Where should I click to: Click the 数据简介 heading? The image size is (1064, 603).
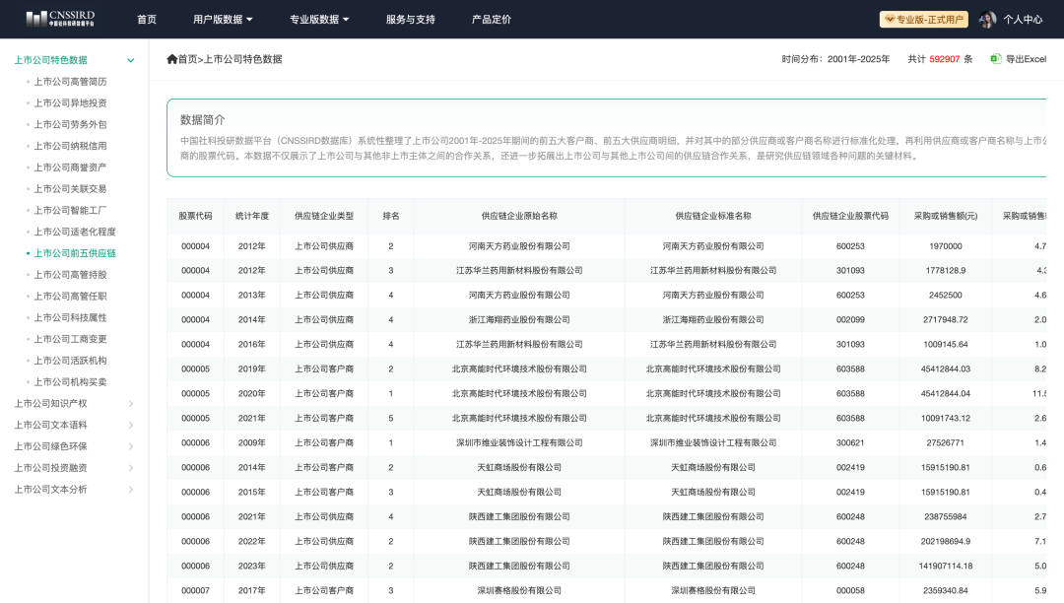point(202,120)
